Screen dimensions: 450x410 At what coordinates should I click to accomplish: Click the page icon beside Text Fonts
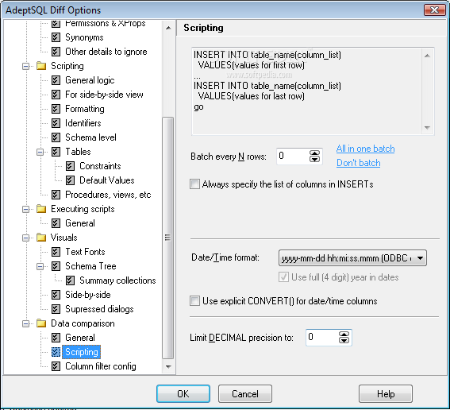click(56, 252)
